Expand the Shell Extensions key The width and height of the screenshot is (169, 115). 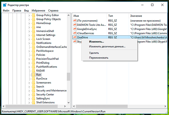[x=29, y=103]
